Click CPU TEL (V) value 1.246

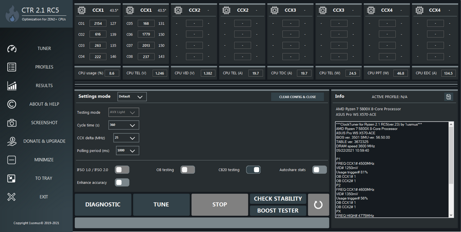160,73
